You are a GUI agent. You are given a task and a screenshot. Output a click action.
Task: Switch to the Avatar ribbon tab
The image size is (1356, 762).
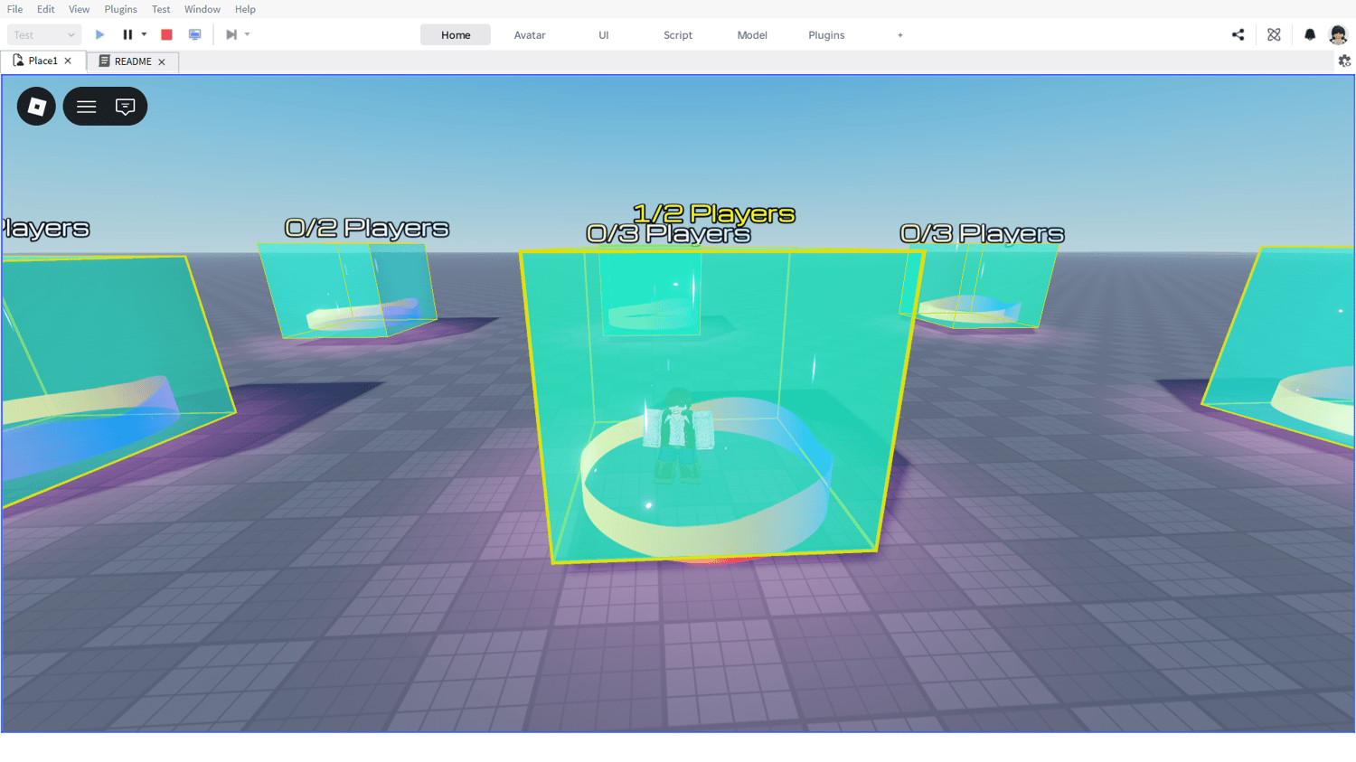(530, 34)
